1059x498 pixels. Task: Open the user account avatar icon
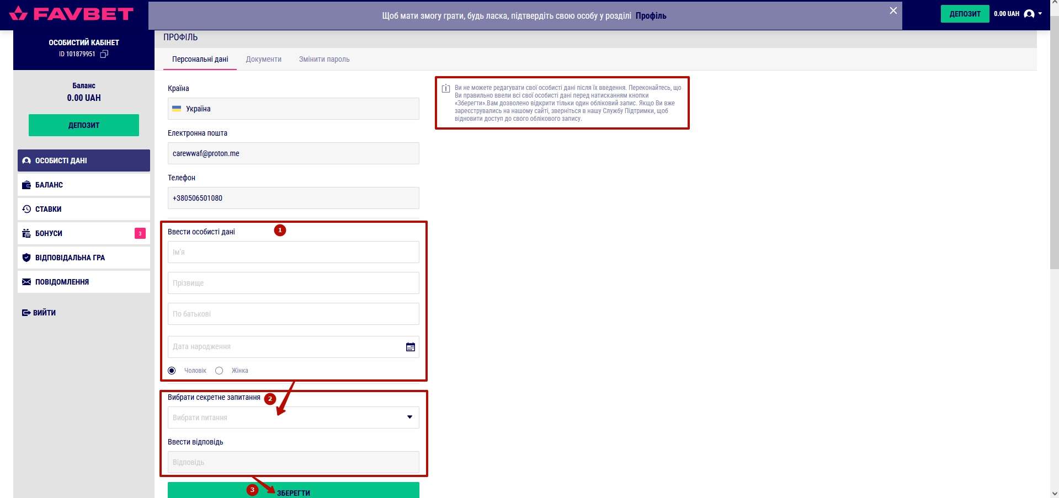(1029, 14)
